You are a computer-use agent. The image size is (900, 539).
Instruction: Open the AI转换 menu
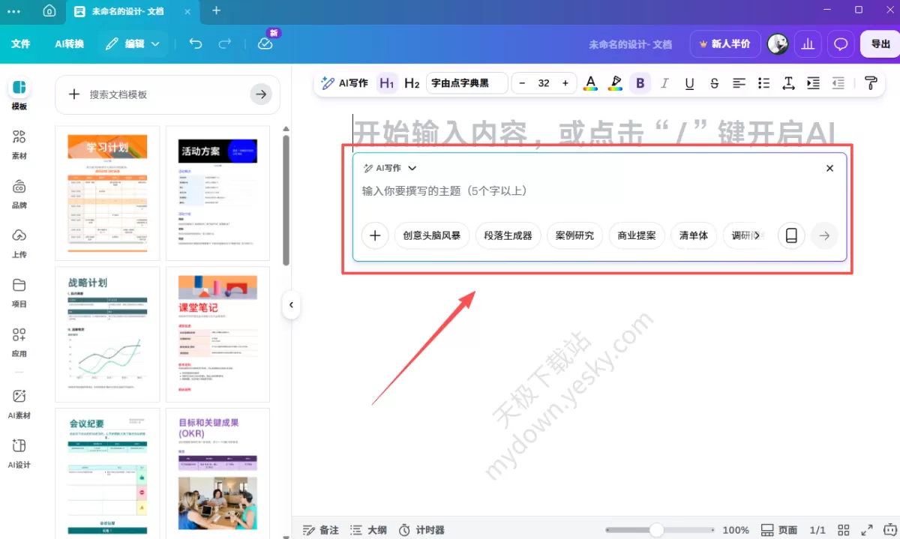(69, 44)
